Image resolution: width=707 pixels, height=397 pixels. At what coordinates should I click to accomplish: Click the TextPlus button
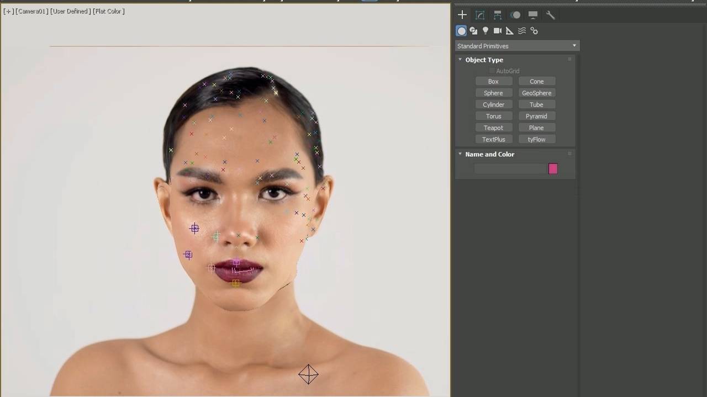click(493, 139)
